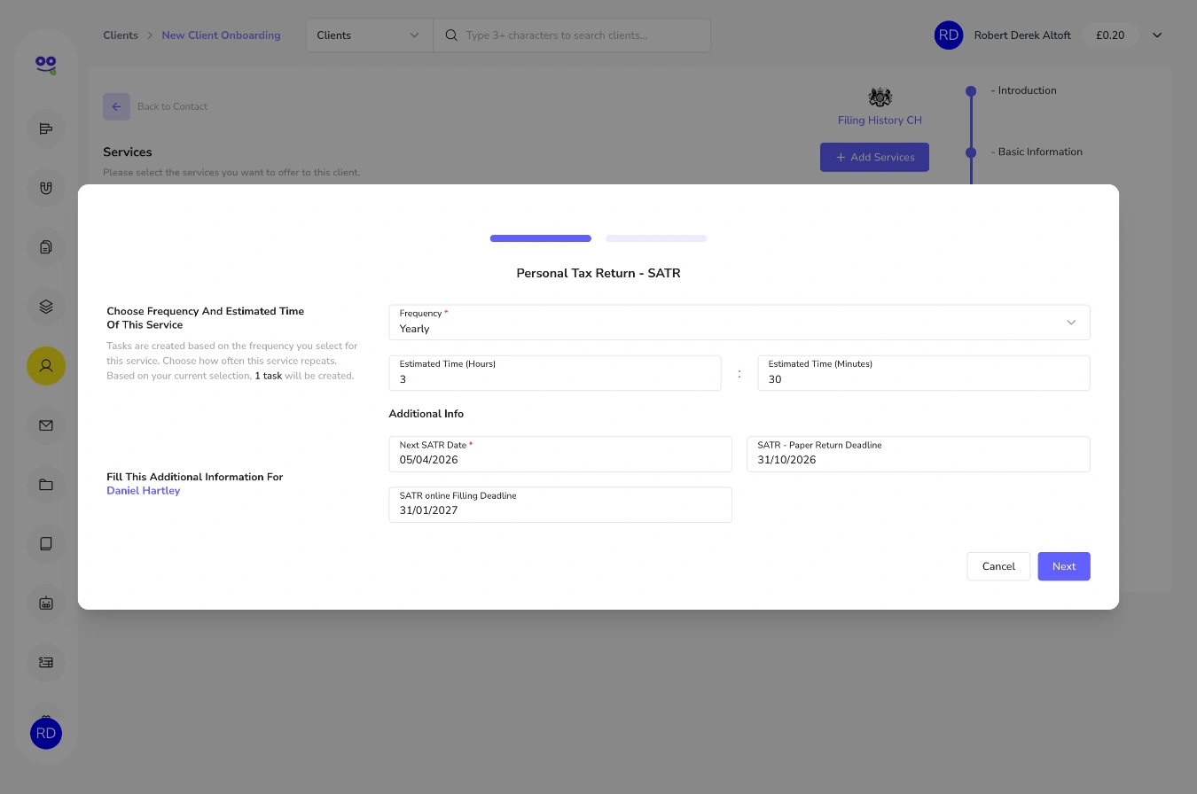Open the highlighted person icon in sidebar
The image size is (1197, 794).
click(46, 365)
